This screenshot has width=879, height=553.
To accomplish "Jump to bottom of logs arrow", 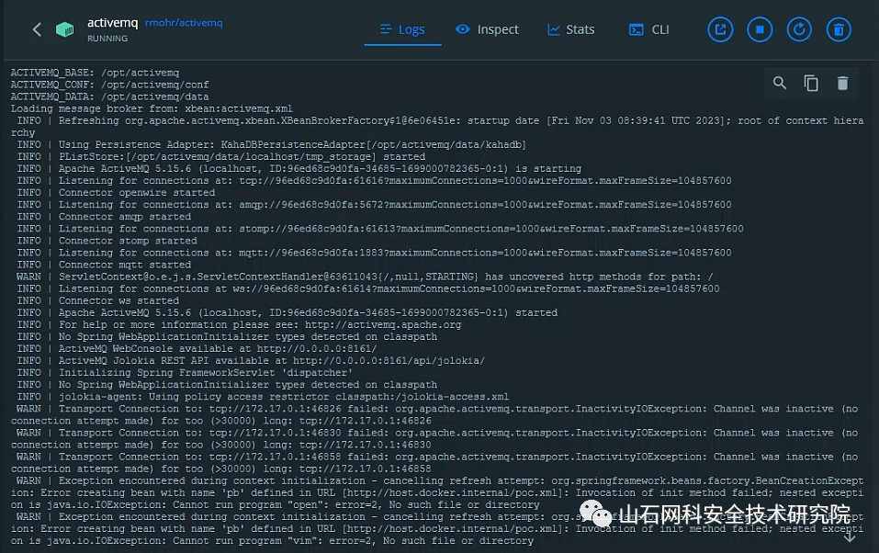I will point(850,536).
